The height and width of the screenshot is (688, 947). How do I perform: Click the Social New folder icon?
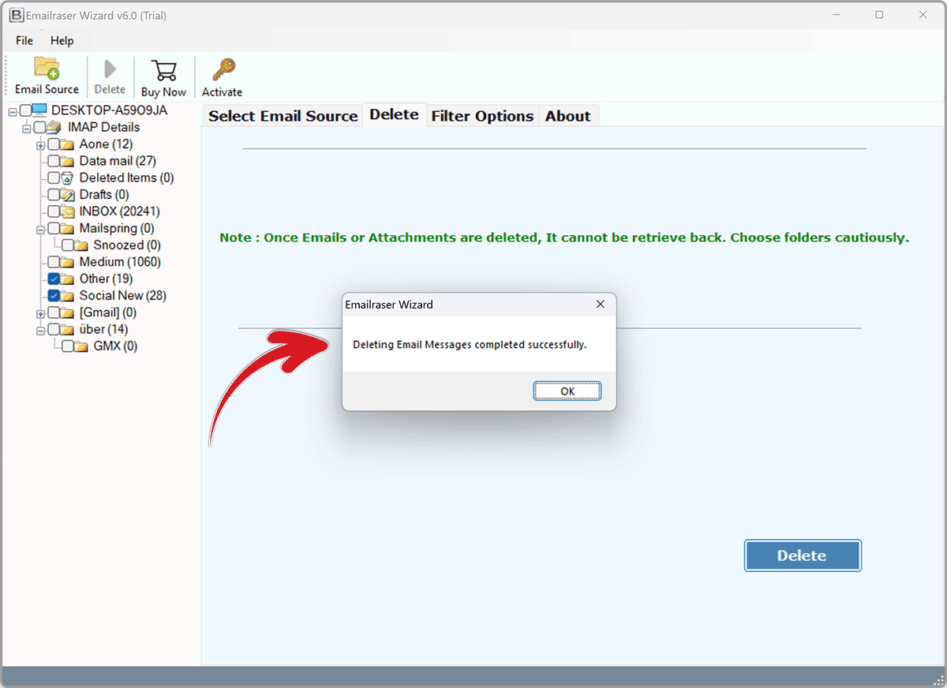pyautogui.click(x=67, y=296)
